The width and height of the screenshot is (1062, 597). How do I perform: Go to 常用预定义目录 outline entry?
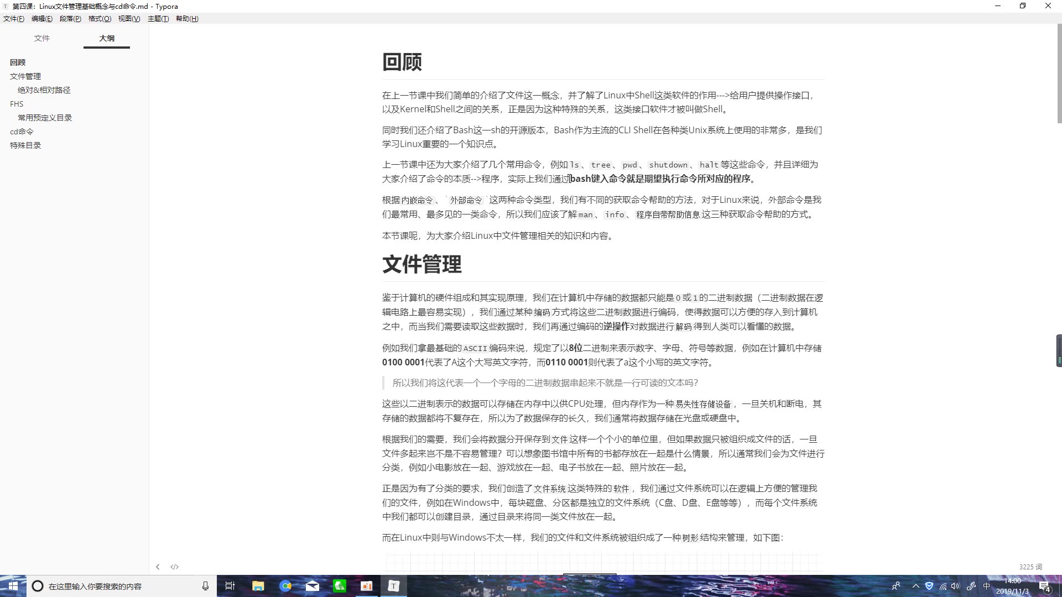(45, 118)
